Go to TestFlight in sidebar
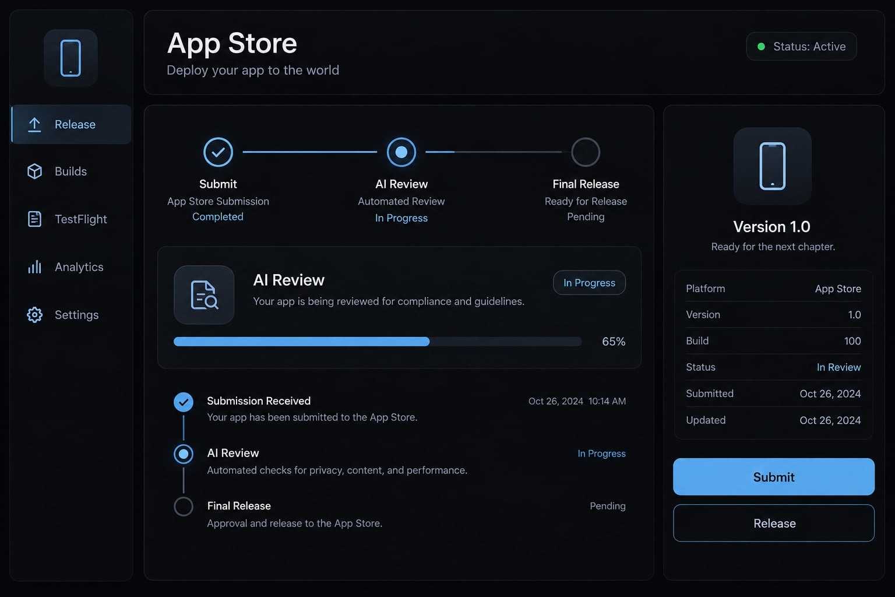 click(71, 219)
